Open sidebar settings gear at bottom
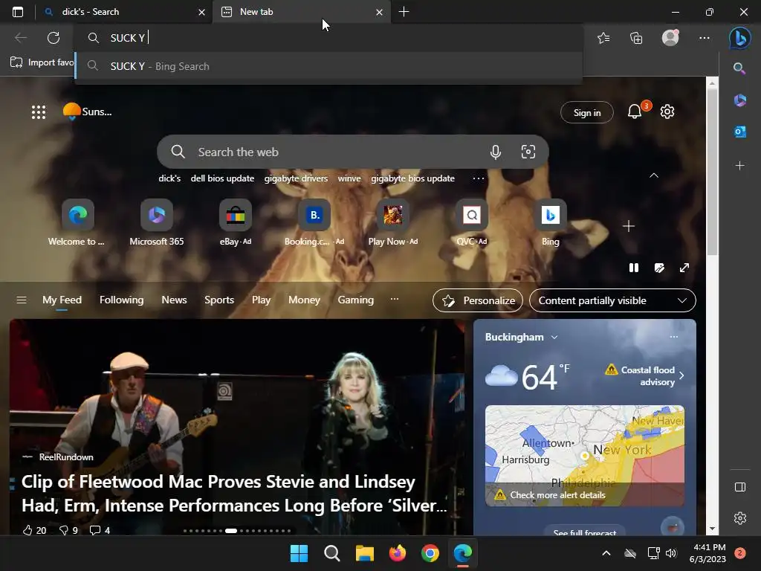 point(739,518)
